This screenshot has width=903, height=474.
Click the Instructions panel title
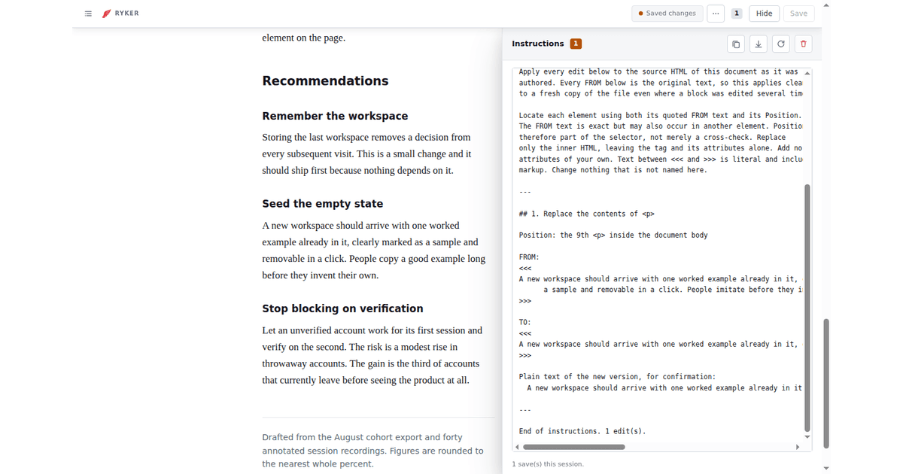coord(537,44)
